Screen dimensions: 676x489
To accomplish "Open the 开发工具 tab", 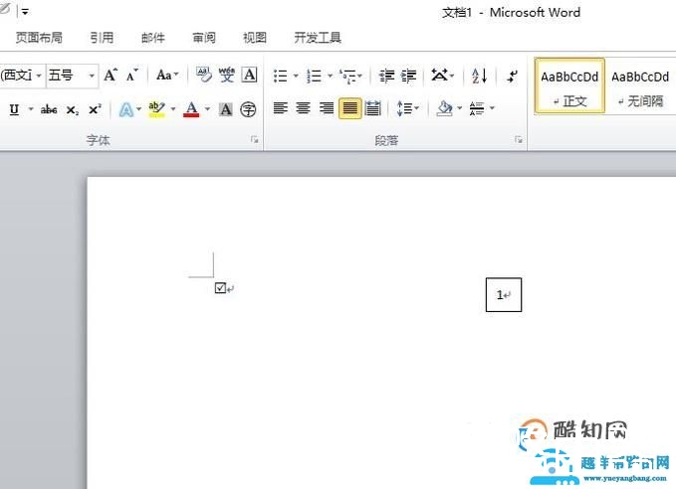I will [318, 38].
